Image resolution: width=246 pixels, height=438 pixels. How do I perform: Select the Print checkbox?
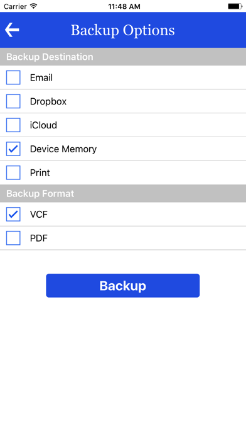pos(13,172)
